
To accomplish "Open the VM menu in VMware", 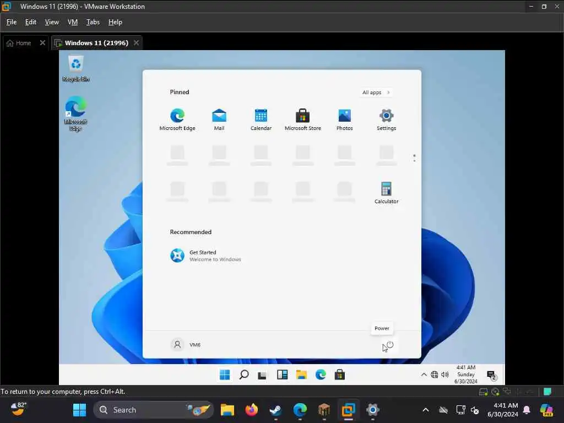I will pyautogui.click(x=73, y=22).
